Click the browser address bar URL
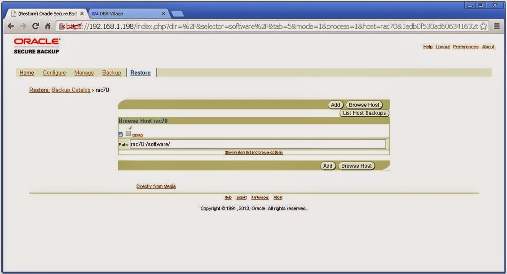The image size is (507, 274). (x=272, y=26)
